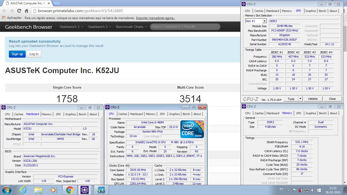Select the Part Number 9905469-026.A00LF value
The height and width of the screenshot is (195, 347).
[285, 40]
